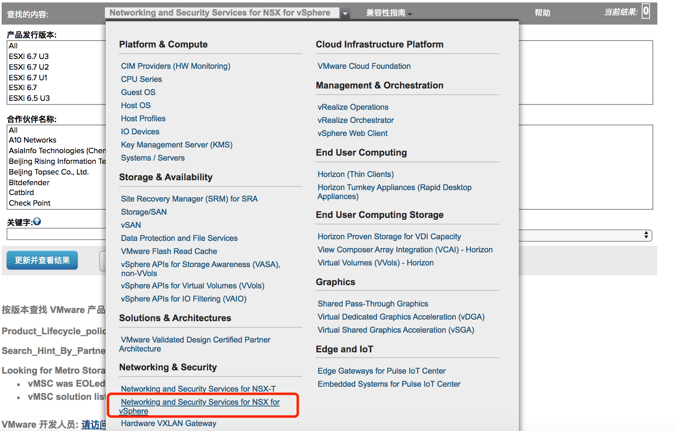677x431 pixels.
Task: Open Guest OS link
Action: (x=138, y=92)
